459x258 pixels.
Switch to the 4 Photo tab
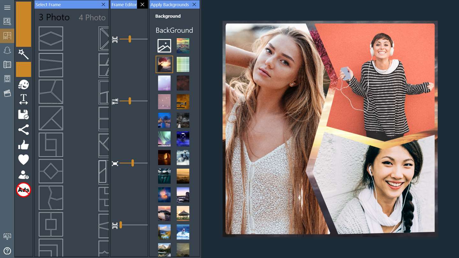(92, 18)
